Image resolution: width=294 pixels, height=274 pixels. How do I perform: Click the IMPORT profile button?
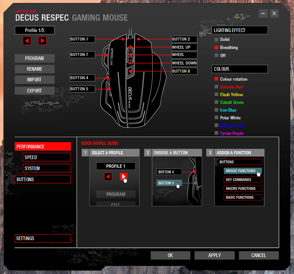pyautogui.click(x=35, y=80)
